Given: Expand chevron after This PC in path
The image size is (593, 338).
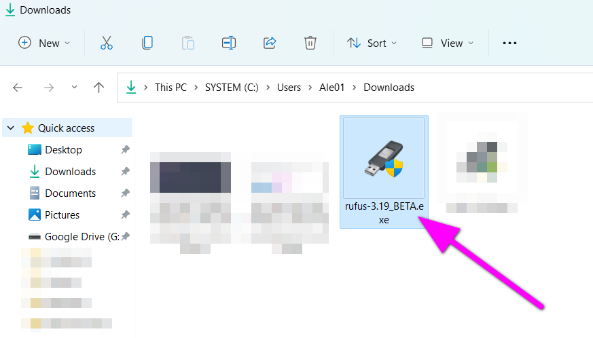Looking at the screenshot, I should coord(196,88).
